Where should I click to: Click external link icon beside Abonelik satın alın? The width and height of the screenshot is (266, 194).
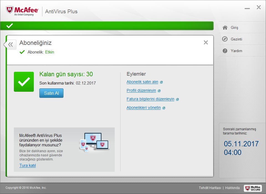tap(161, 82)
